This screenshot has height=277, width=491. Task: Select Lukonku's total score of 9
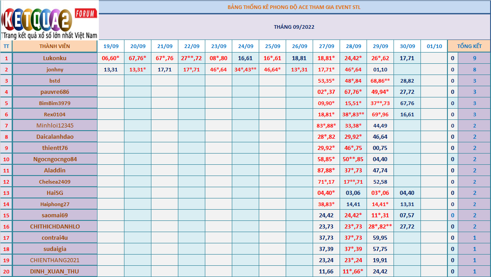pos(474,58)
